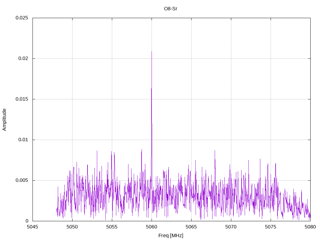
Task: Click the 5075 x-axis tick label
Action: pos(271,227)
